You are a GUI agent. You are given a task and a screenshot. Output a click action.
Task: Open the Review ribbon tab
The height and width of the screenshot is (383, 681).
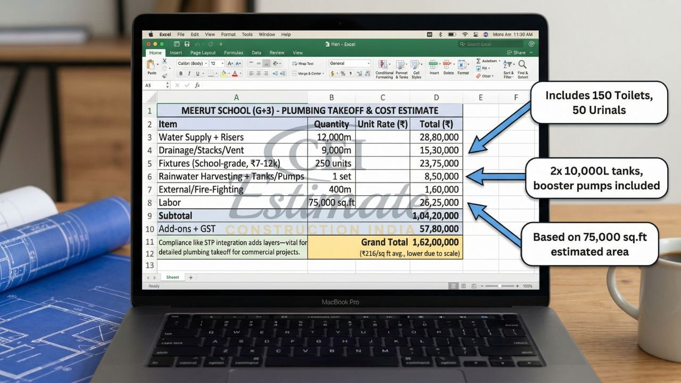coord(277,53)
